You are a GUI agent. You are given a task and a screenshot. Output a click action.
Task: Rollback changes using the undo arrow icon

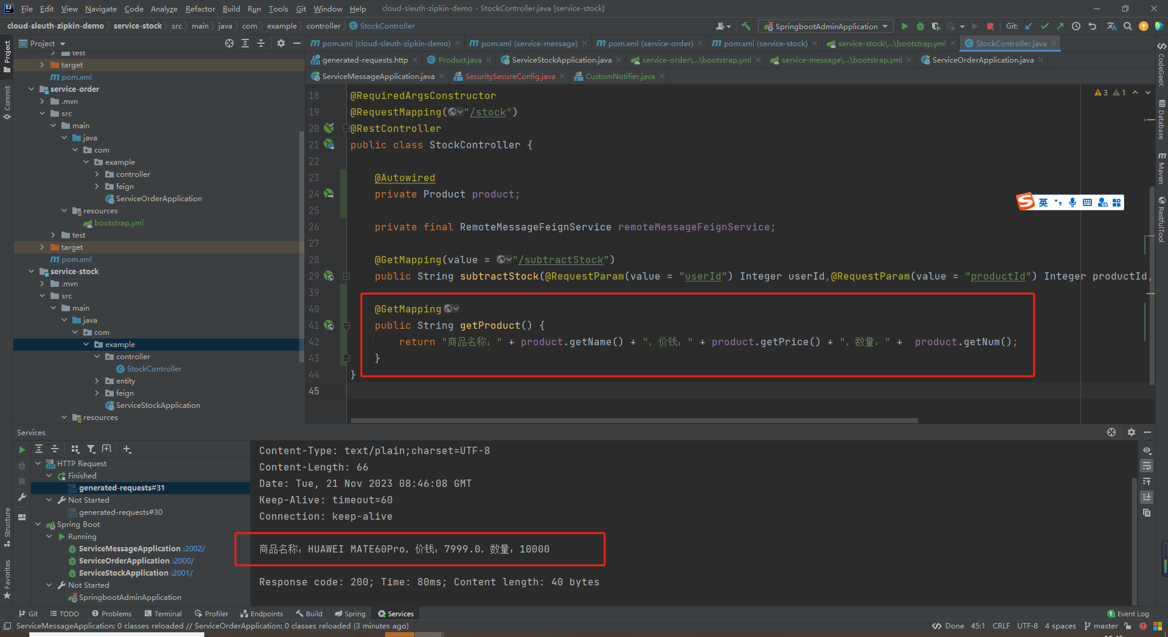click(1093, 26)
